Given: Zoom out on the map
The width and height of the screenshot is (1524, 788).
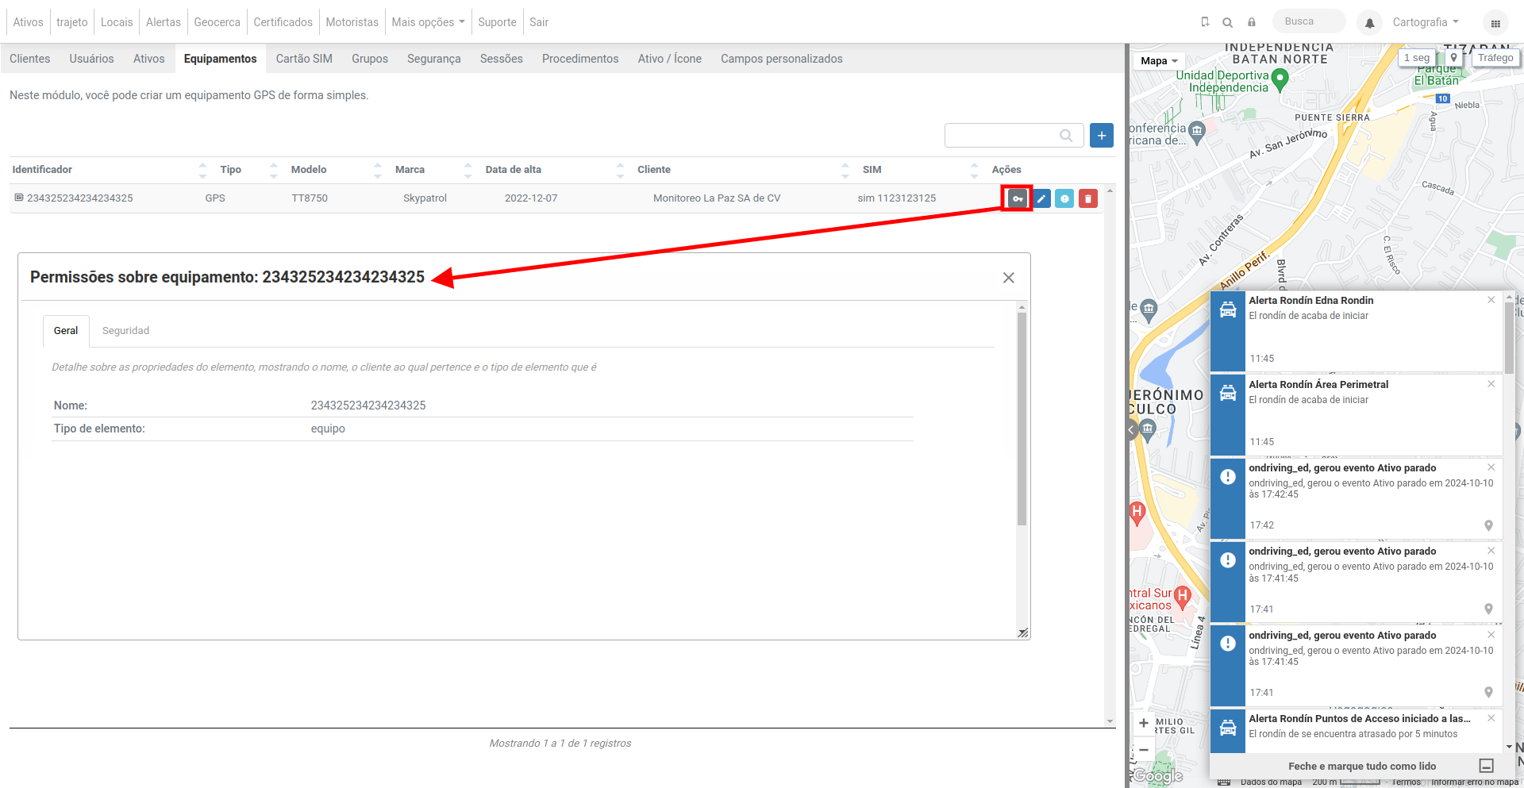Looking at the screenshot, I should pyautogui.click(x=1143, y=749).
